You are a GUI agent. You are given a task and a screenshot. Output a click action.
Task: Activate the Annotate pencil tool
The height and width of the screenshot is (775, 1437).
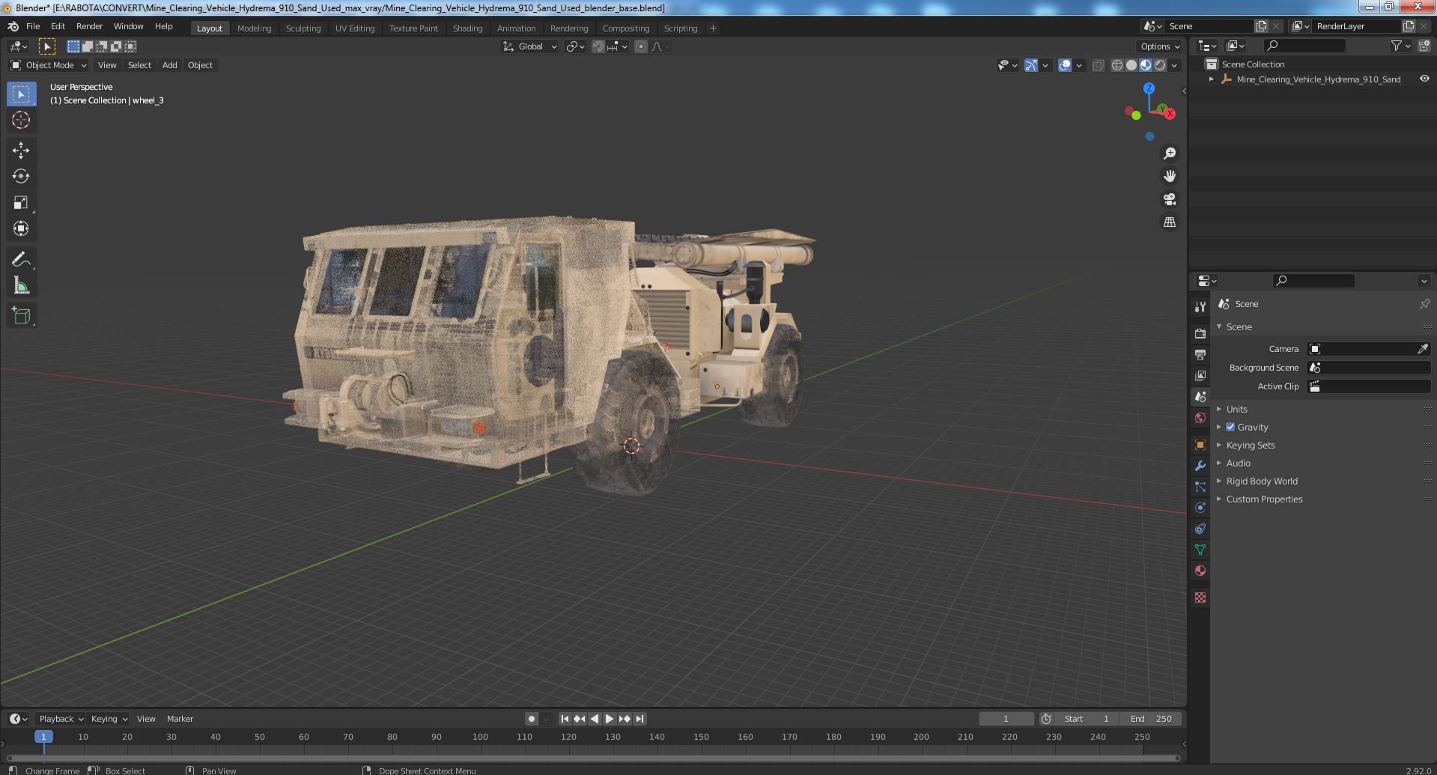point(21,259)
